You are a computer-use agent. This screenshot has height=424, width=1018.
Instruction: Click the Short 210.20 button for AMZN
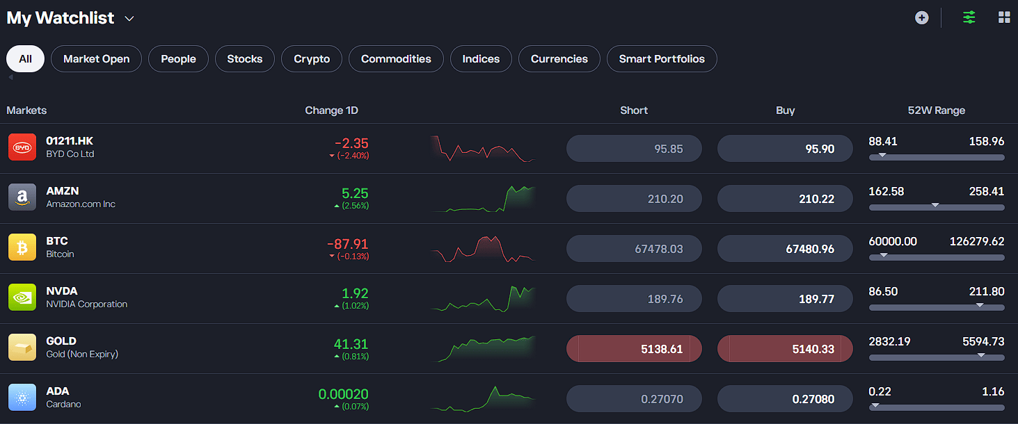[634, 199]
